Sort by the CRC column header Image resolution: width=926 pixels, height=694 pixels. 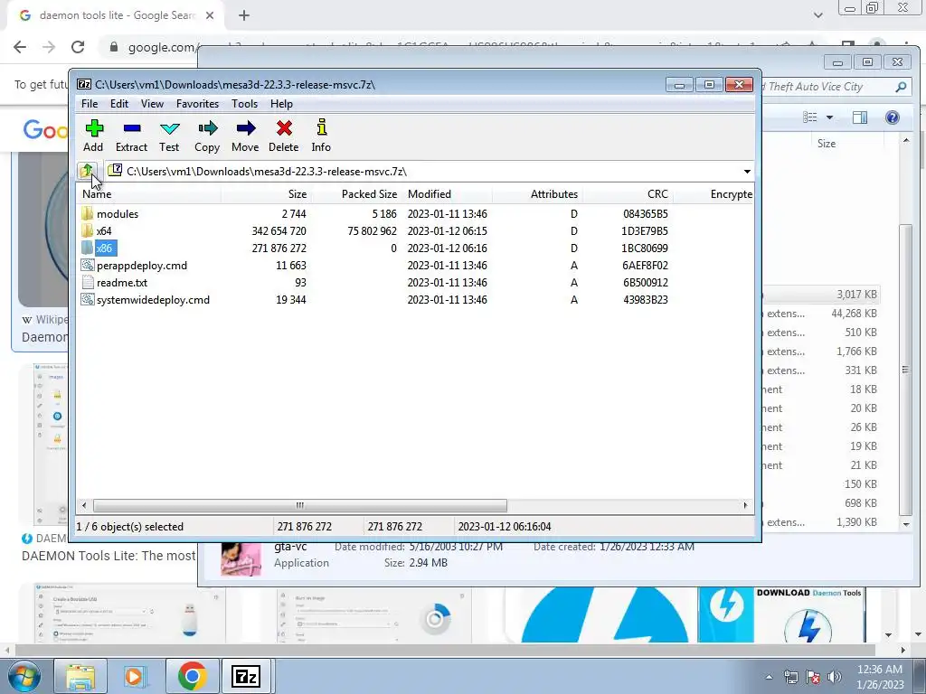click(x=628, y=194)
